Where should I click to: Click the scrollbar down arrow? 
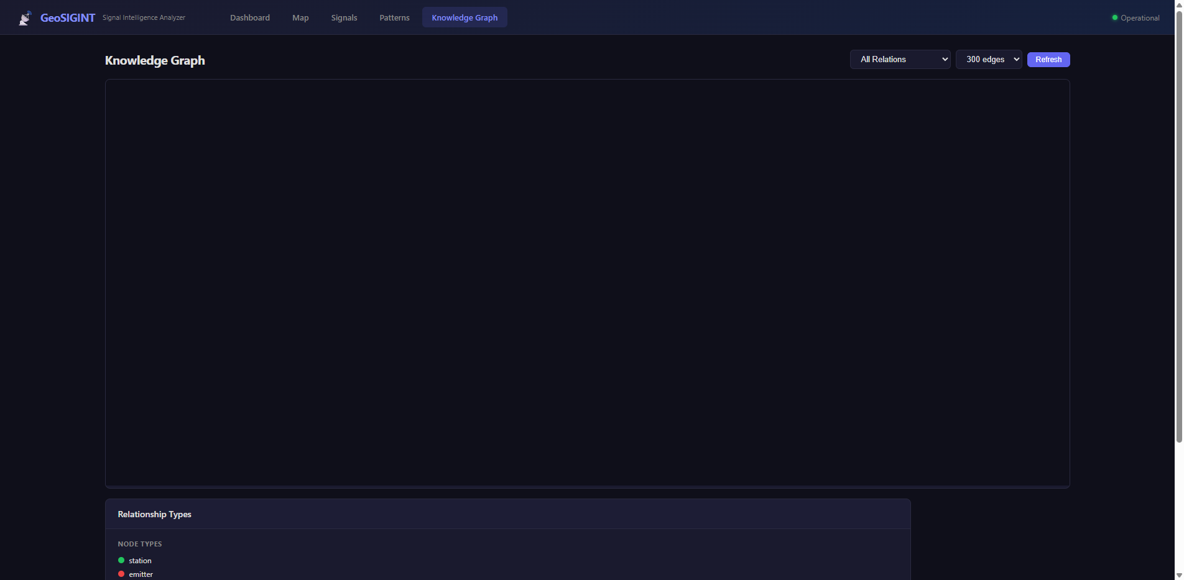(x=1178, y=575)
